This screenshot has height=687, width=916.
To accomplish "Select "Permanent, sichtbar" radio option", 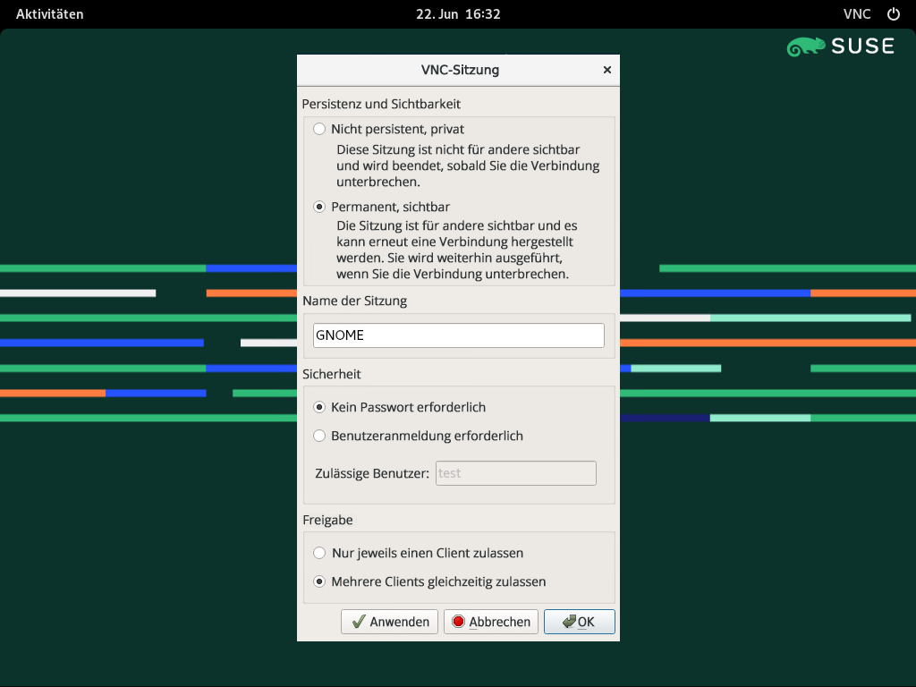I will click(x=319, y=207).
